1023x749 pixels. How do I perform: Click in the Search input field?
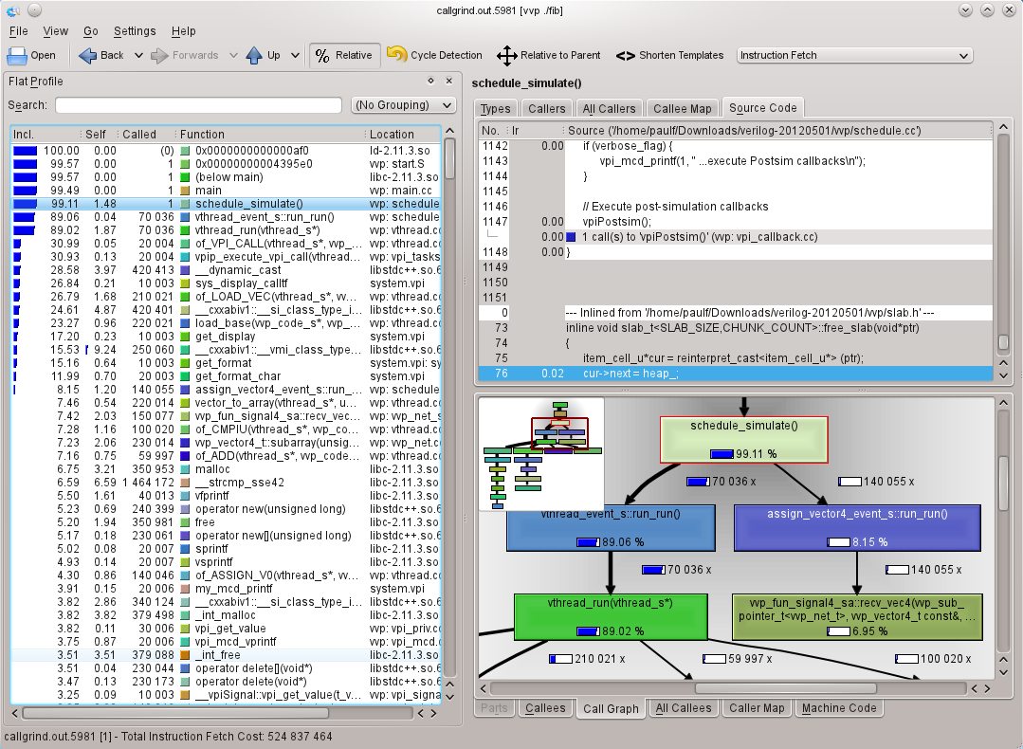point(198,105)
